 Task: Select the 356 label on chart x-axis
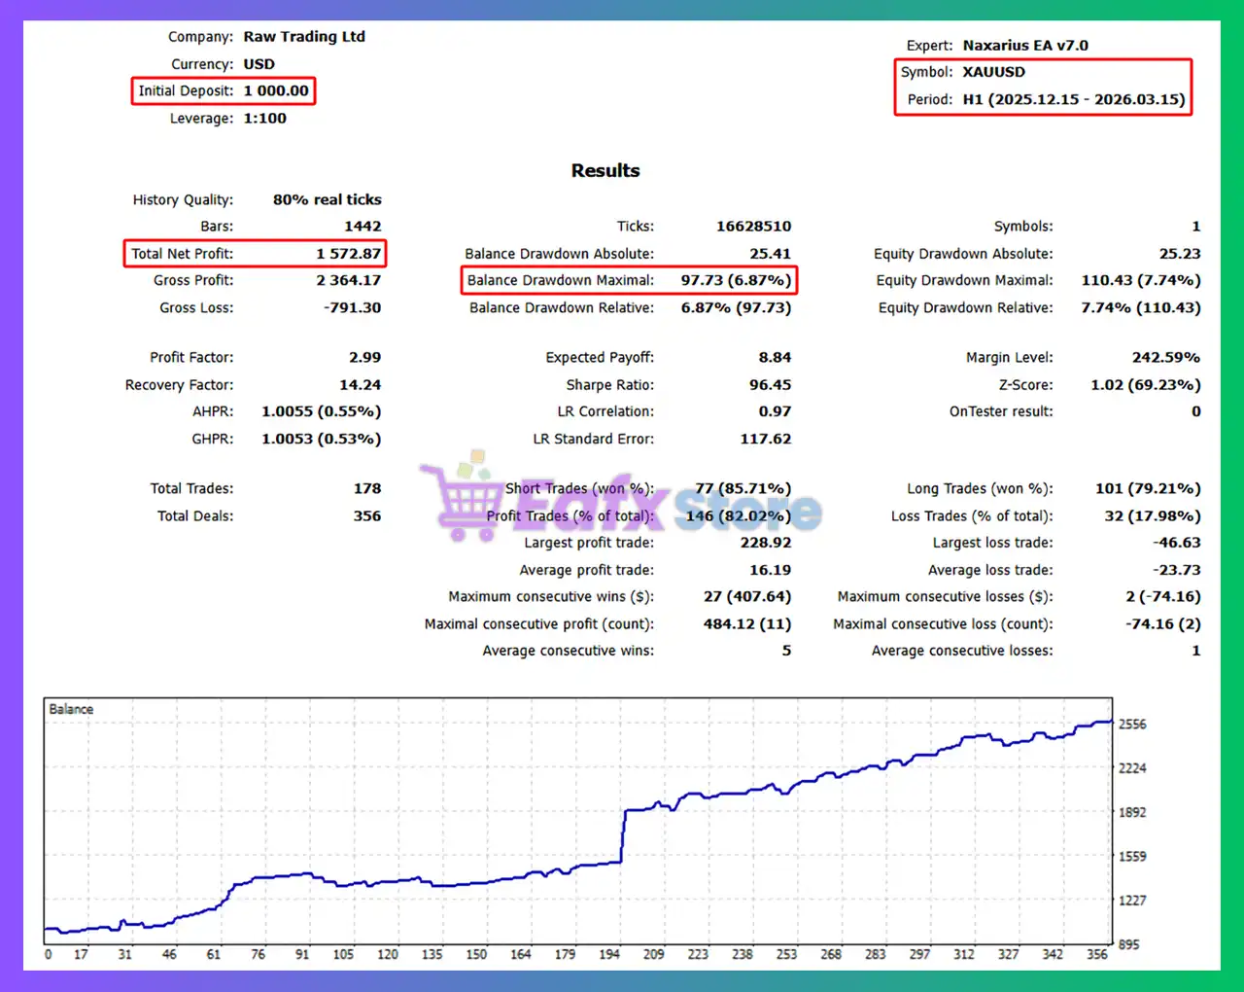click(x=1097, y=955)
